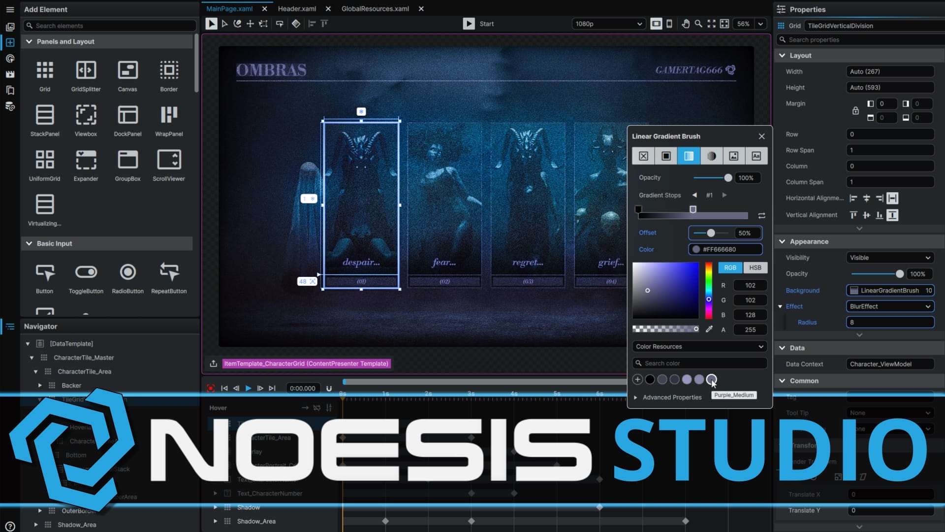Collapse the Panels and Layout section

(29, 41)
